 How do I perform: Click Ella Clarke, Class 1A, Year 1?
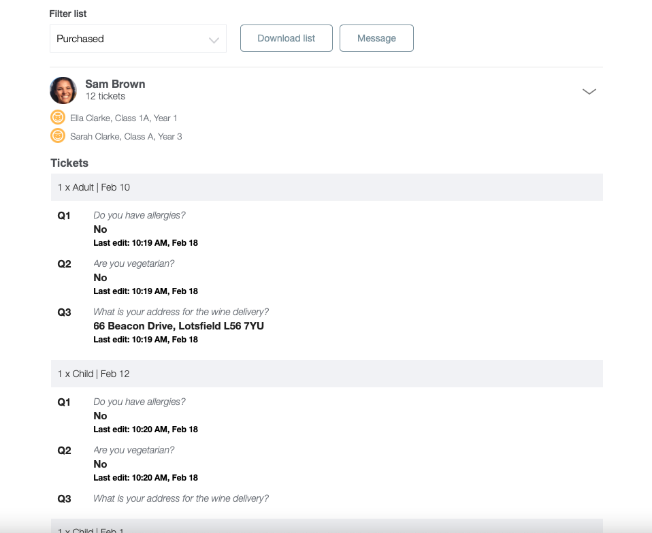(123, 118)
